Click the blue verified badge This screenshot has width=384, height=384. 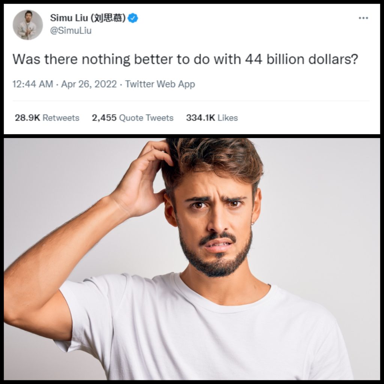pos(133,18)
